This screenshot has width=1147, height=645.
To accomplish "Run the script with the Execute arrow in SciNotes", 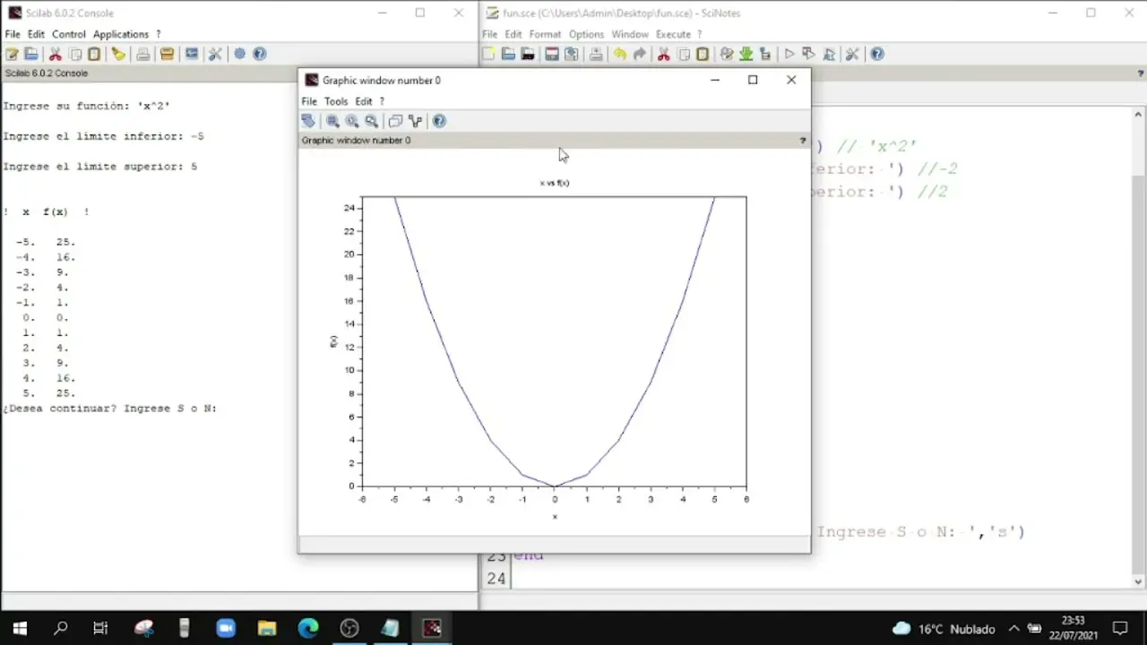I will click(x=789, y=54).
